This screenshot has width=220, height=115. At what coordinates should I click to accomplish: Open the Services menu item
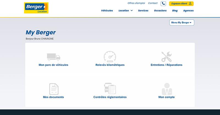click(x=143, y=10)
